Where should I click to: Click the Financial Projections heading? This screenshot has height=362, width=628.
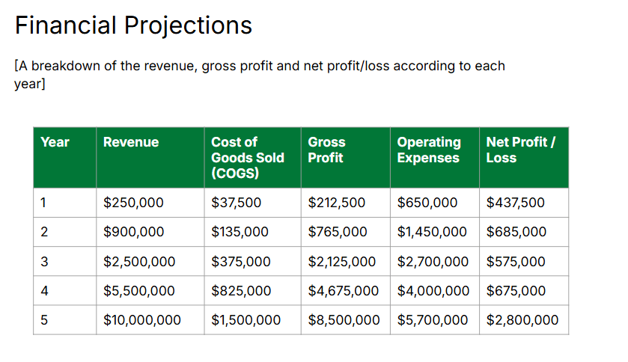[x=133, y=26]
